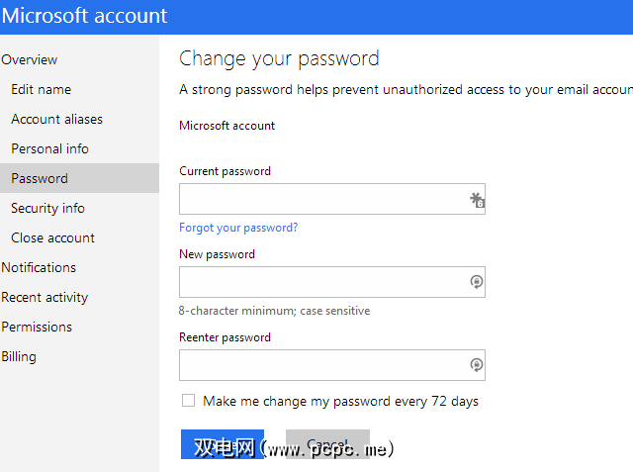Click the reveal icon in New password field

(x=477, y=282)
